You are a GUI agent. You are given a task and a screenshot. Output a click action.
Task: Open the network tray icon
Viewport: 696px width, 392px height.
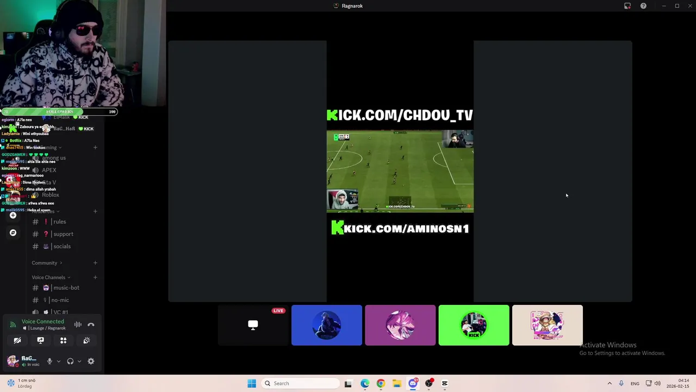tap(649, 383)
